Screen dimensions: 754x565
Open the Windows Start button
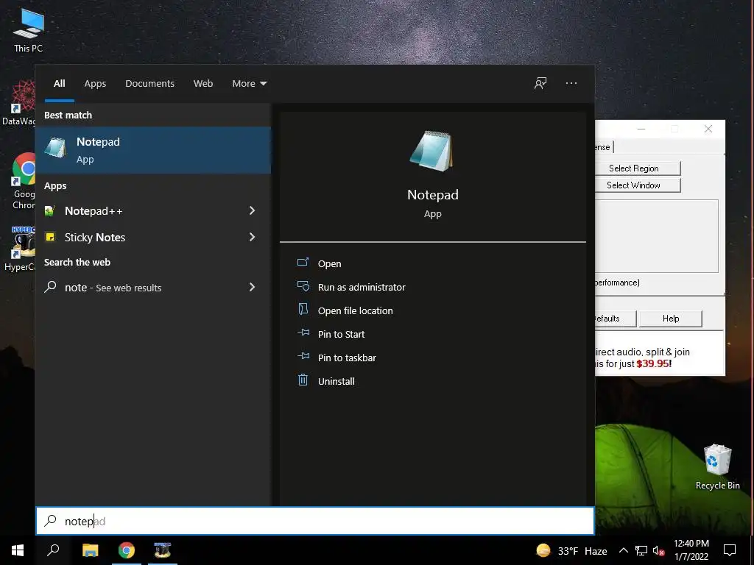18,550
